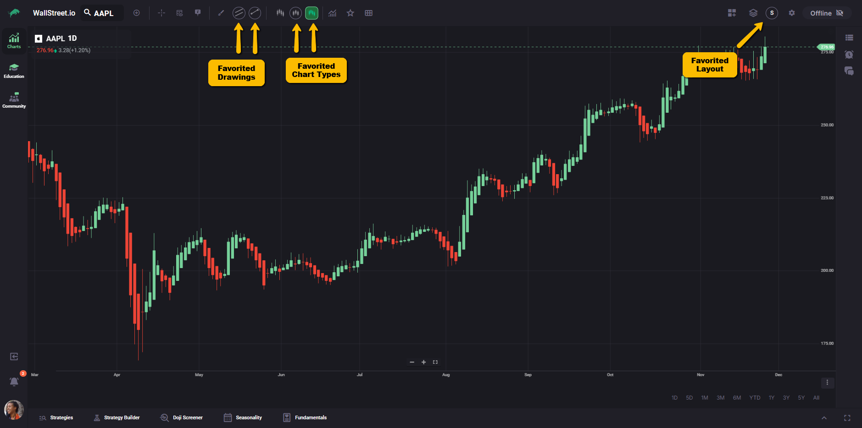Open the brush drawing tools
The width and height of the screenshot is (862, 428).
(221, 13)
